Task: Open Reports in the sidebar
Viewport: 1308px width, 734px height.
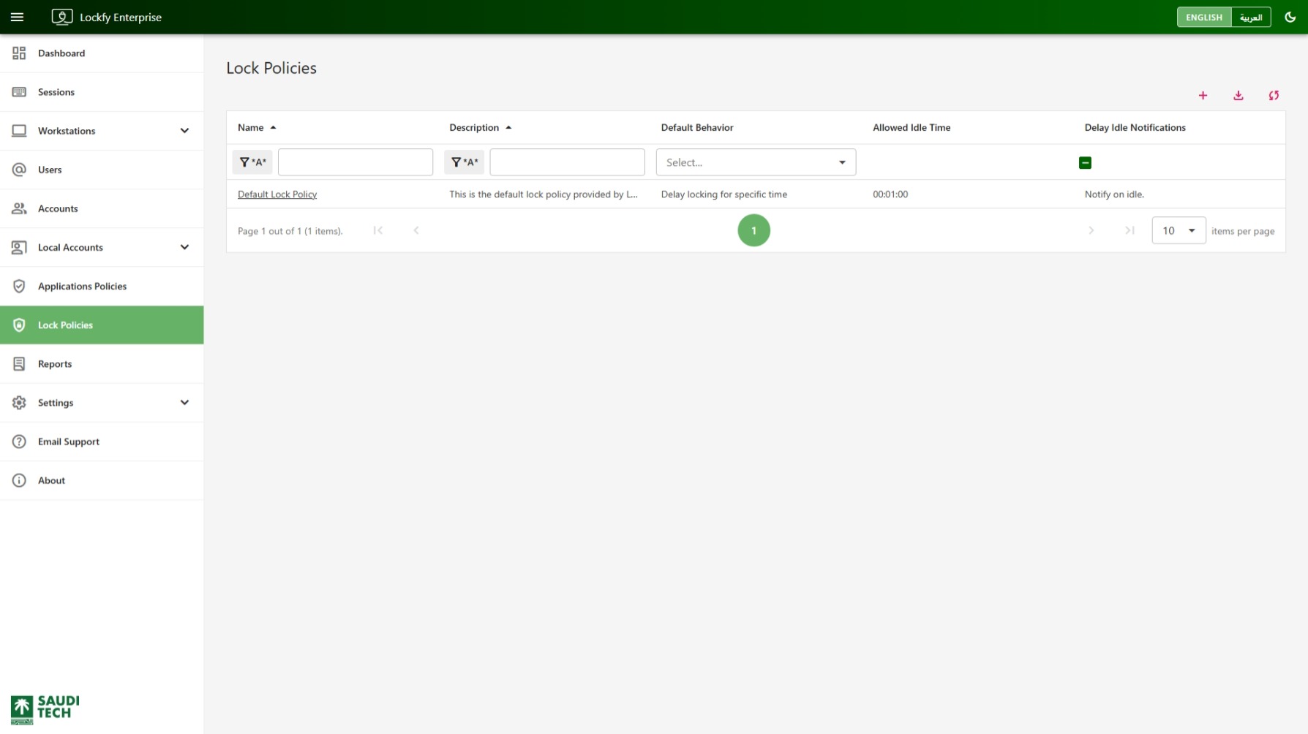Action: click(102, 364)
